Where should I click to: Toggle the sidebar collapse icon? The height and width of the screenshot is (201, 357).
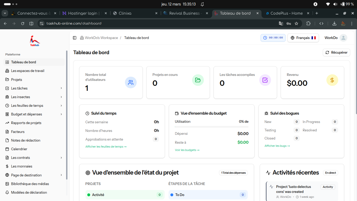[74, 38]
